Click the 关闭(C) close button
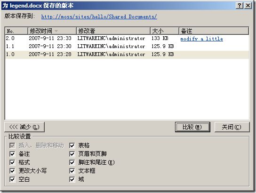This screenshot has height=193, width=256. tap(232, 127)
